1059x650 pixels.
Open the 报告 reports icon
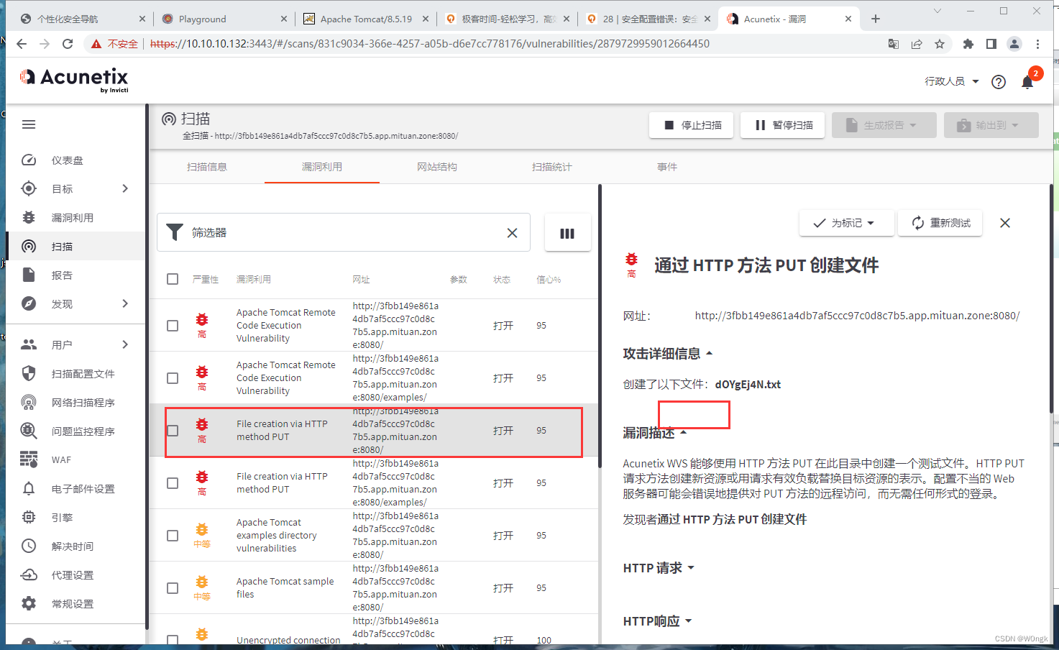click(29, 275)
